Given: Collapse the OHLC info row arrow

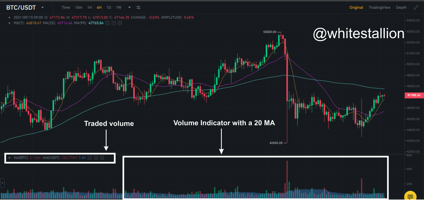Looking at the screenshot, I should (10, 17).
